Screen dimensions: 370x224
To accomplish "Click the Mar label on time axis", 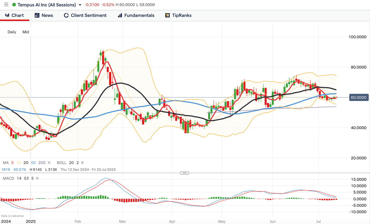I will click(x=122, y=221).
